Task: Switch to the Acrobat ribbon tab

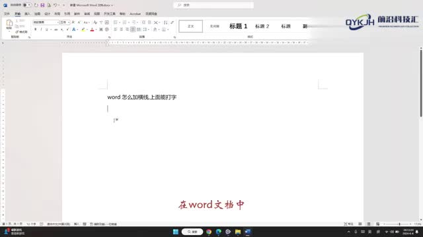Action: pyautogui.click(x=135, y=14)
